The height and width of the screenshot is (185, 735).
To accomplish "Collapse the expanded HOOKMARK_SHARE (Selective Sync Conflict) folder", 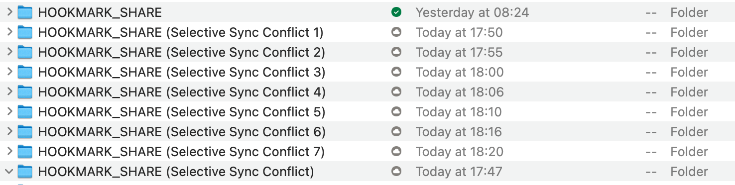I will pos(9,172).
